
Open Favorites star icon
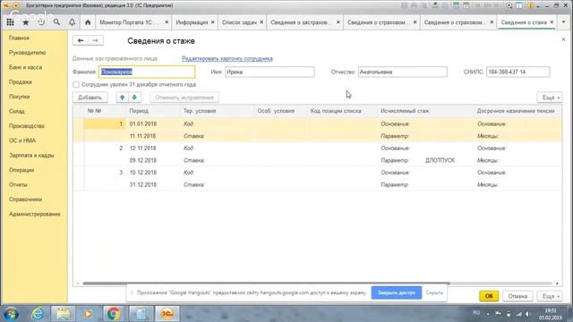tap(26, 22)
